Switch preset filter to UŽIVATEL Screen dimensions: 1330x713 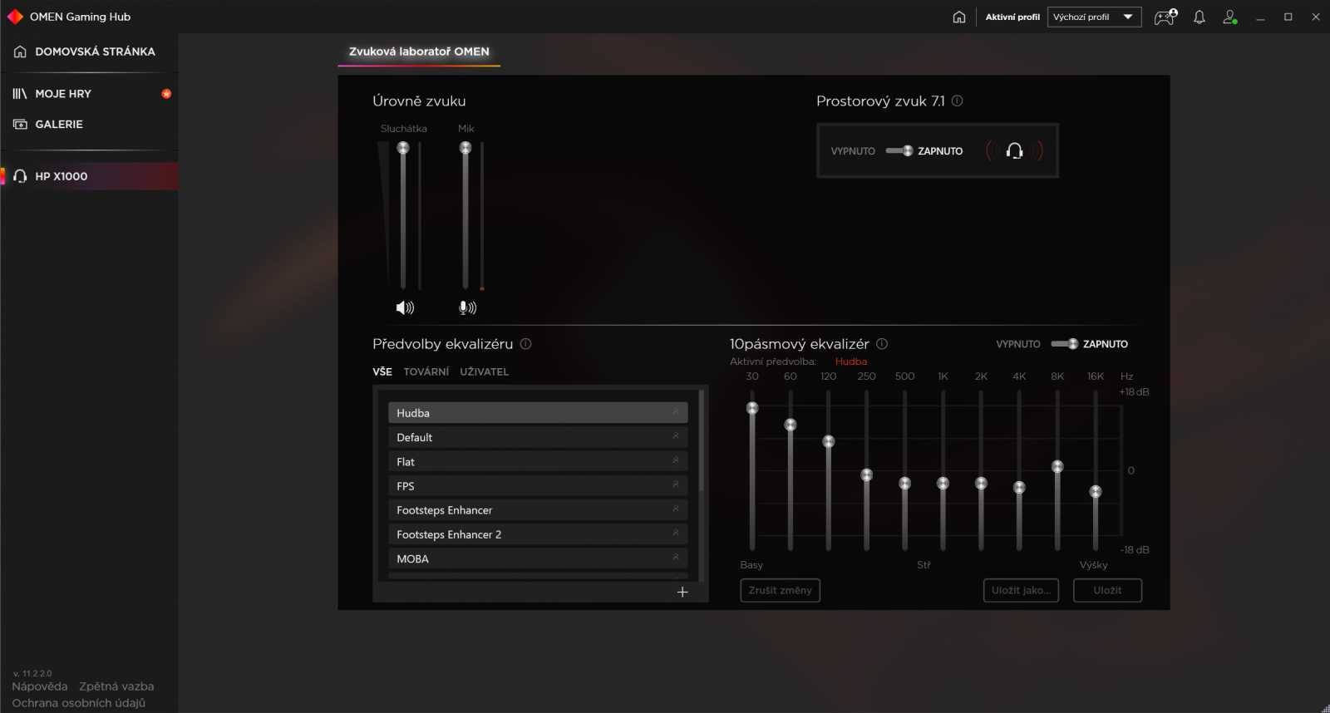485,371
